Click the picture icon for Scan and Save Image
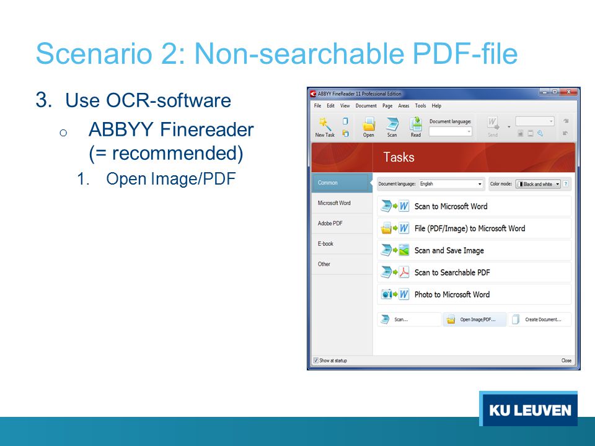Screen dimensions: 595x446 coord(404,250)
